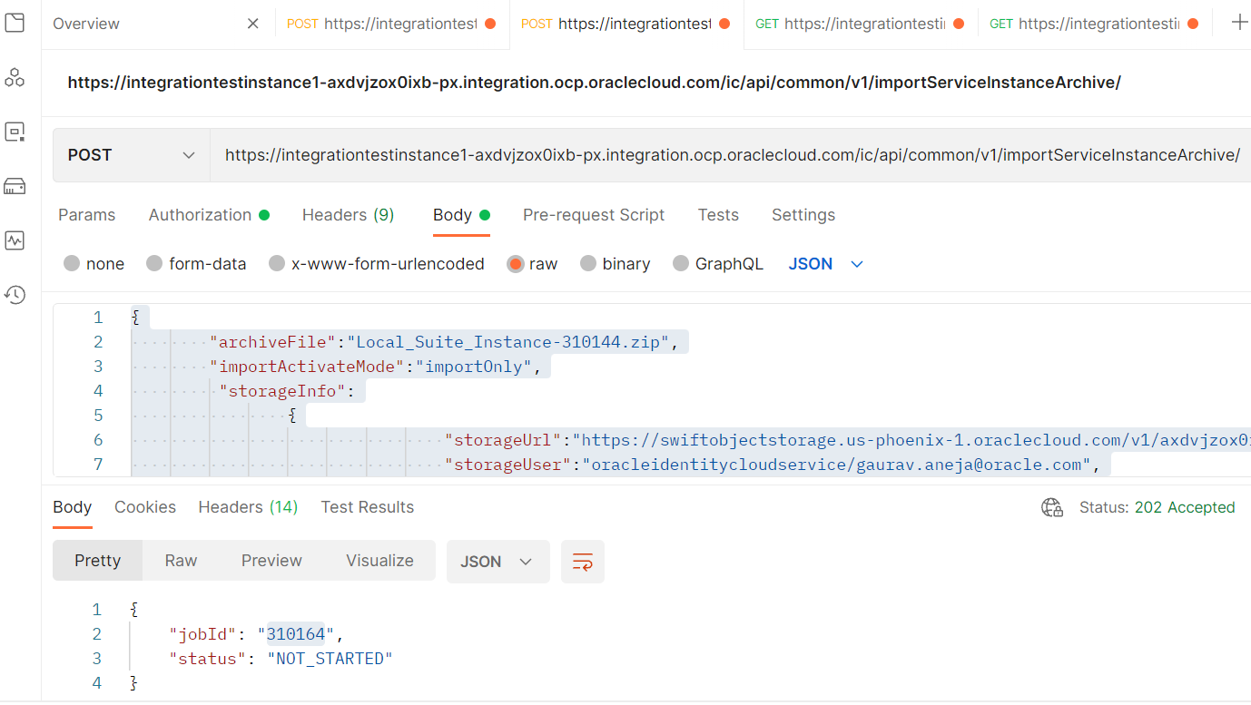The width and height of the screenshot is (1251, 705).
Task: Open a new request tab with plus button
Action: pos(1239,23)
